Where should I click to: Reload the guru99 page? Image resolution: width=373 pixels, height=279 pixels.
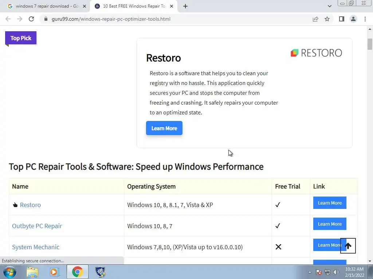(31, 19)
